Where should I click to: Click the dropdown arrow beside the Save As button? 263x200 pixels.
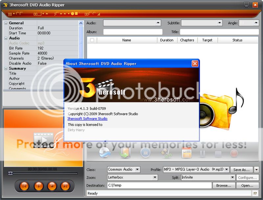pyautogui.click(x=256, y=169)
